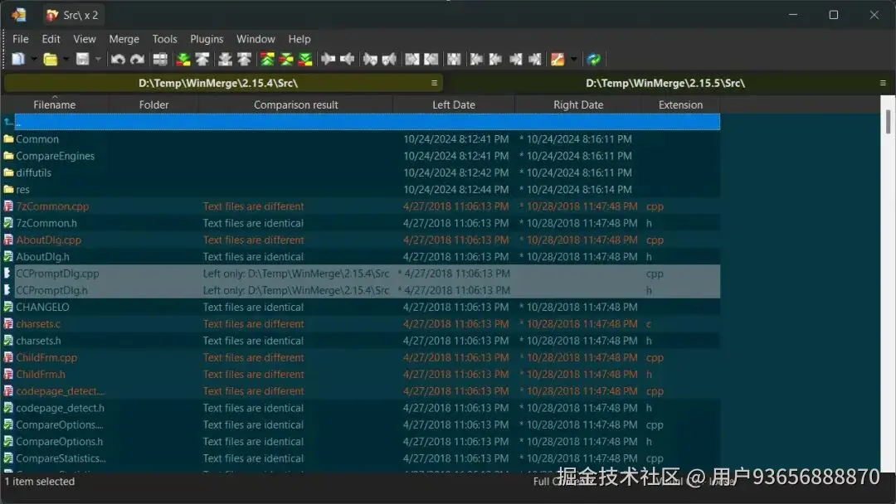
Task: Click left path D:\Temp\WinMerge\2.15.4\Src\ header
Action: [x=217, y=83]
